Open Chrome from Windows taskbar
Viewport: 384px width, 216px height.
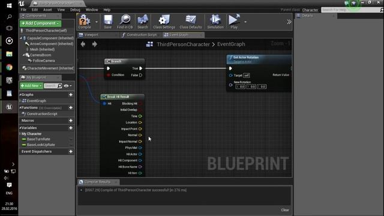(9, 67)
